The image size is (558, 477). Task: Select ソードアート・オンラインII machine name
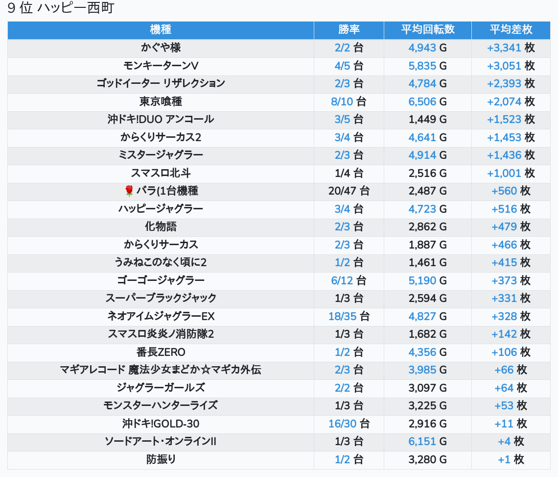161,442
